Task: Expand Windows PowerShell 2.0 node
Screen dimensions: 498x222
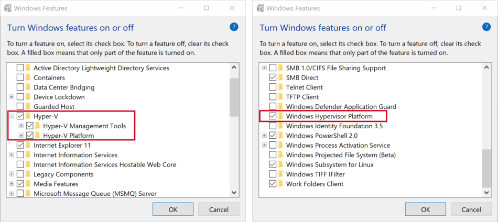Action: coord(264,136)
